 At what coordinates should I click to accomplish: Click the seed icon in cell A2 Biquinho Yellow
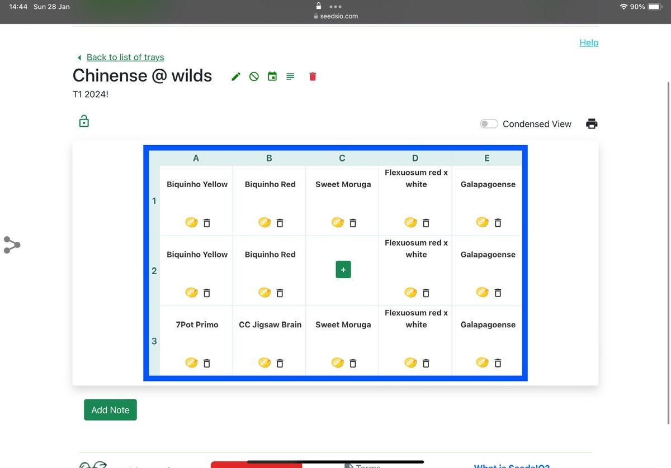click(191, 292)
